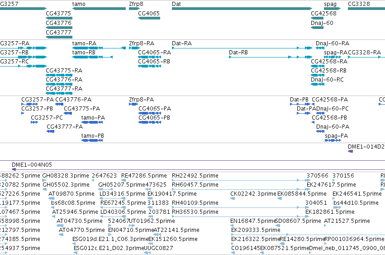The image size is (385, 255).
Task: Click the spag gene label
Action: pos(330,4)
